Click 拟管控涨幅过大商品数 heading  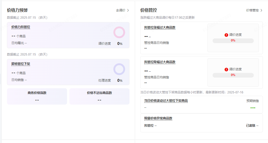[x=160, y=28]
